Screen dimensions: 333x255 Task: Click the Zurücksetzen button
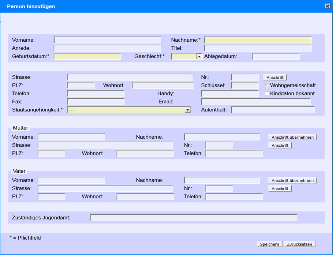[x=299, y=244]
